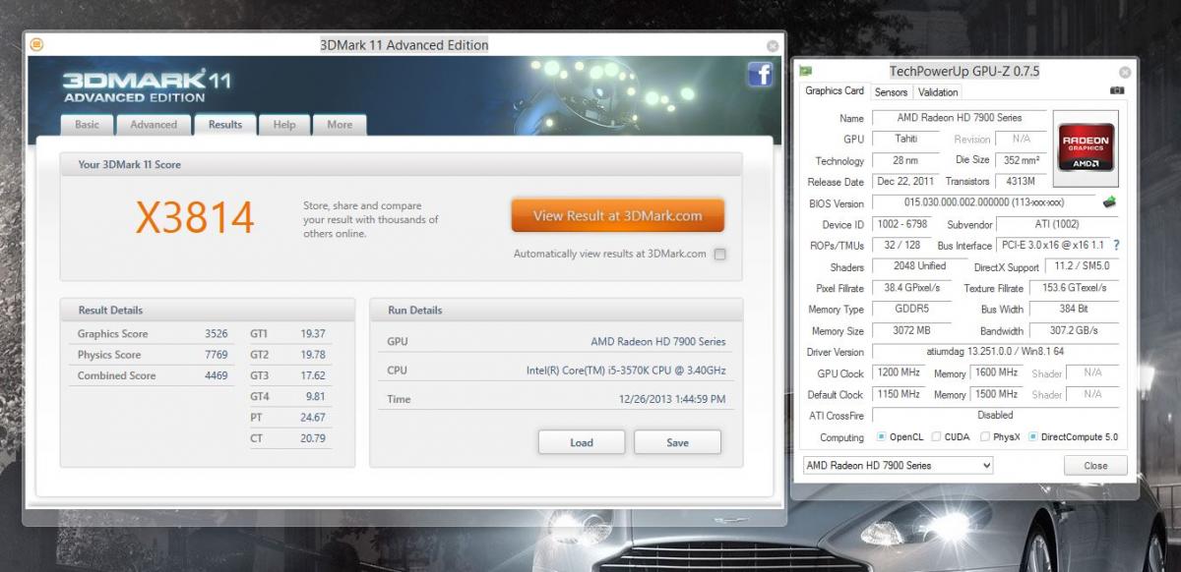Click the Time 12/26/2013 1:44:59 PM text

tap(672, 399)
